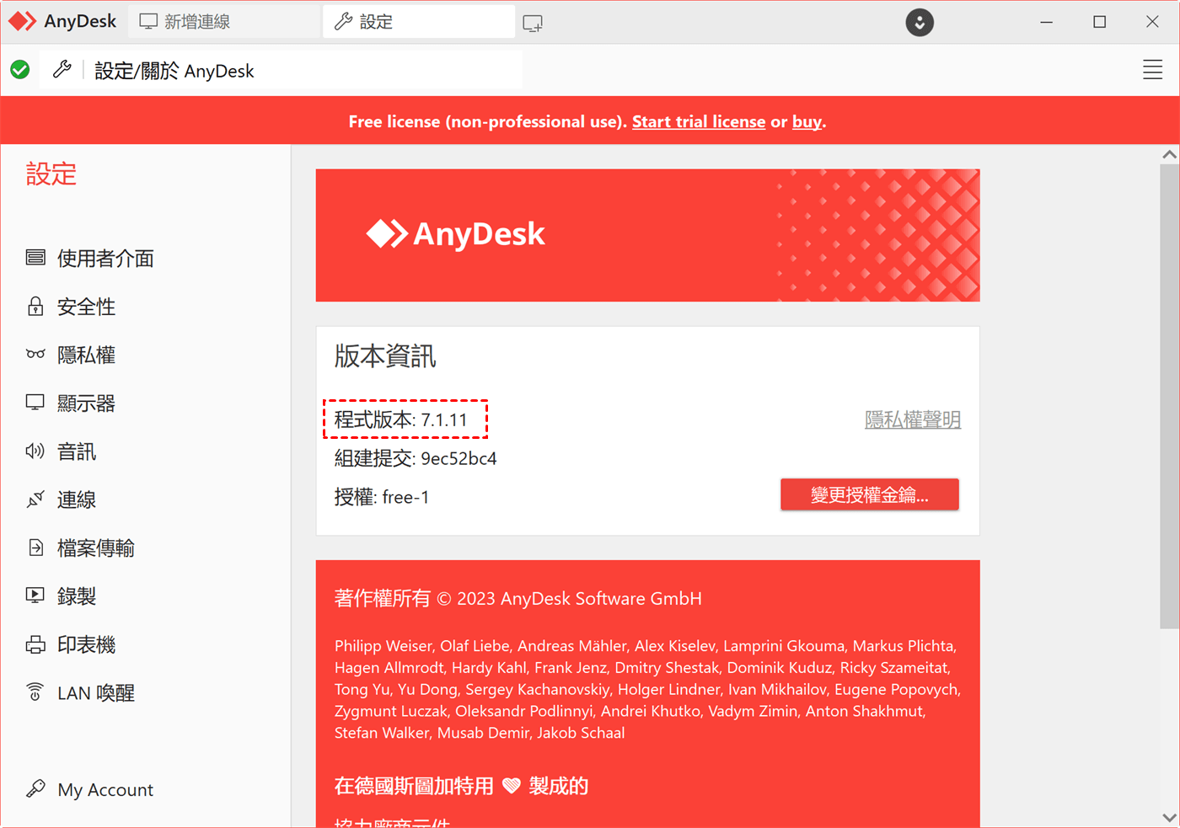The height and width of the screenshot is (828, 1180).
Task: Click the My Account key icon
Action: (35, 788)
